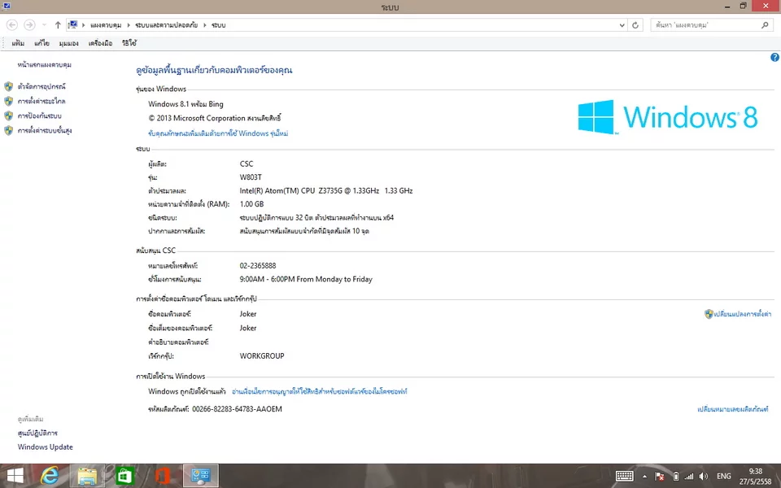The height and width of the screenshot is (488, 781).
Task: Click shield icon beside Advanced system settings
Action: tap(8, 130)
